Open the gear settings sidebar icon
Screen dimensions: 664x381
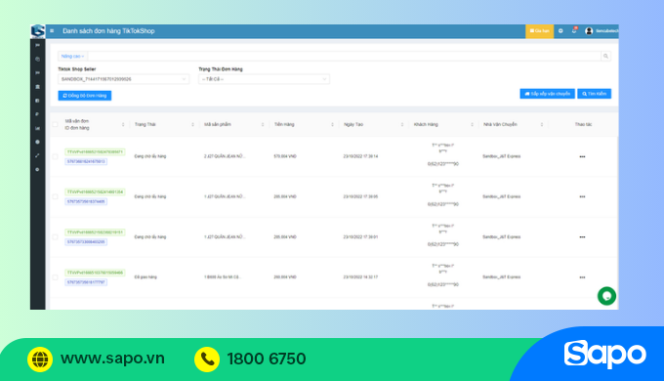[38, 170]
